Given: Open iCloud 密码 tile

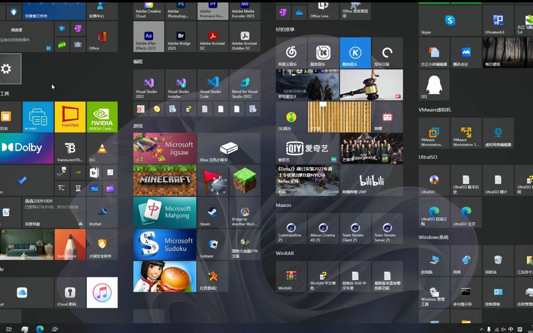Looking at the screenshot, I should click(x=70, y=293).
